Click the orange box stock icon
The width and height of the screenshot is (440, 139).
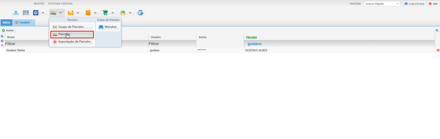point(88,13)
